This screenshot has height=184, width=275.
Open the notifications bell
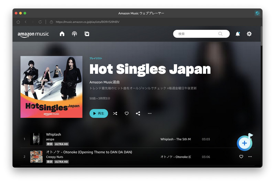tap(238, 34)
